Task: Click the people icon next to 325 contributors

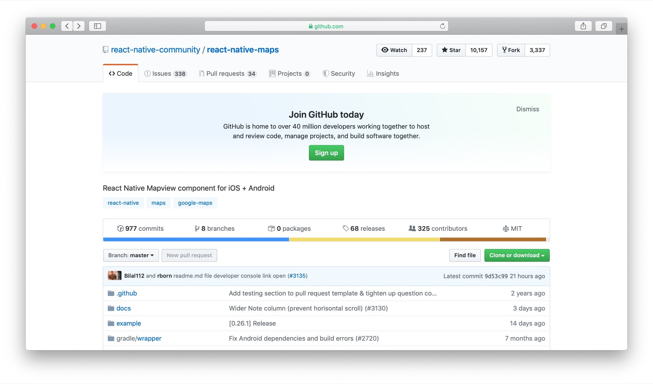Action: 412,228
